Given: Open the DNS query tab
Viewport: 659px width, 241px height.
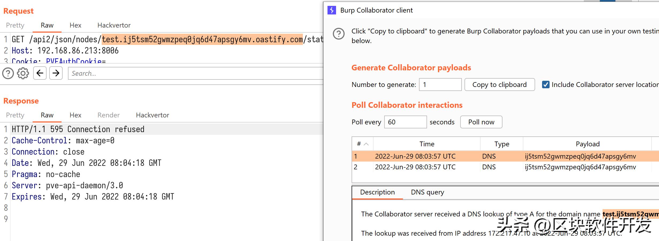Looking at the screenshot, I should tap(427, 192).
